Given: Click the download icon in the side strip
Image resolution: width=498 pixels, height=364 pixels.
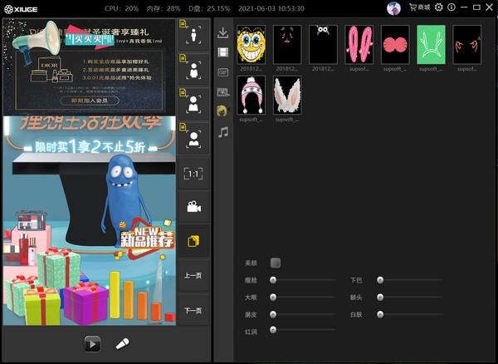Looking at the screenshot, I should (x=222, y=33).
